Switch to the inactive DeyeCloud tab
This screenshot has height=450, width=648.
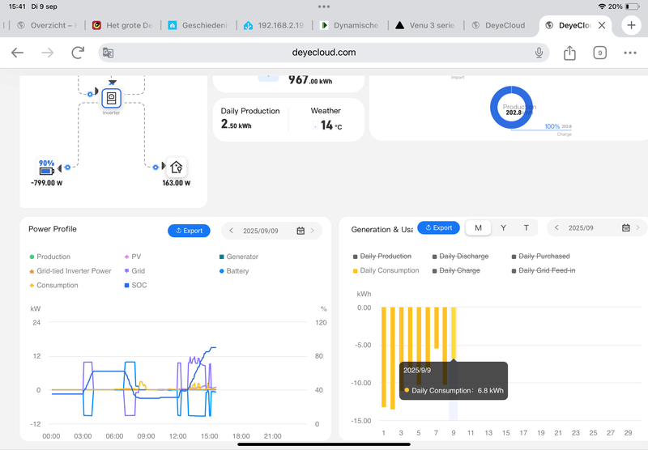click(499, 25)
